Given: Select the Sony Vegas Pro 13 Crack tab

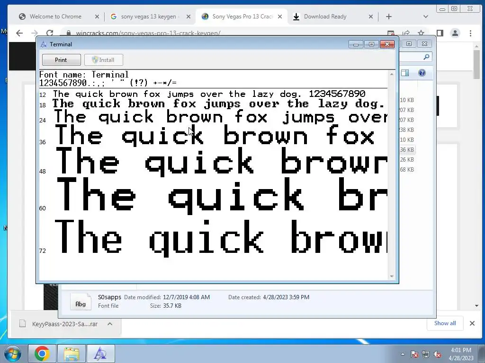Looking at the screenshot, I should pyautogui.click(x=242, y=17).
